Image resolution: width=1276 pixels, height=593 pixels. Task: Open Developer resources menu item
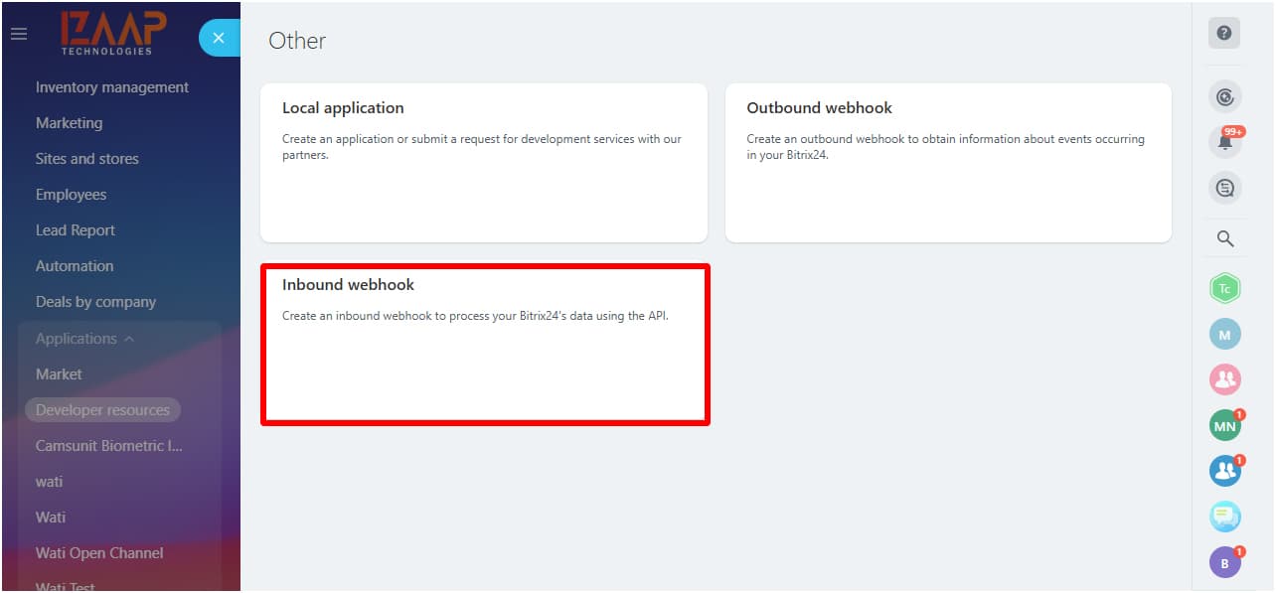(102, 409)
